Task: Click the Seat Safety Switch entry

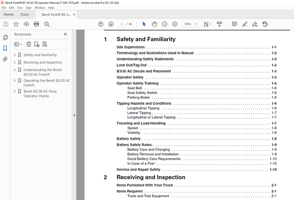Action: click(142, 93)
